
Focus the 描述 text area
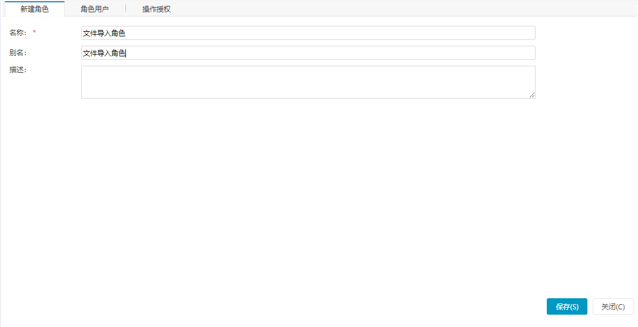tap(308, 82)
